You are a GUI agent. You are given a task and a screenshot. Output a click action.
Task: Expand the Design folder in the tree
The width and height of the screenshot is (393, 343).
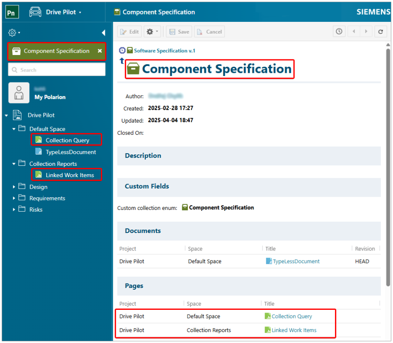(x=14, y=187)
